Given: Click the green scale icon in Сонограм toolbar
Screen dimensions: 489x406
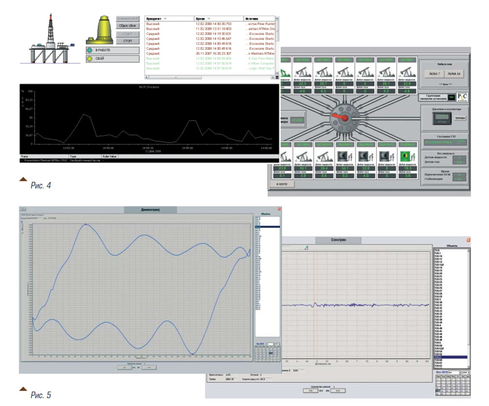Looking at the screenshot, I should tap(306, 247).
